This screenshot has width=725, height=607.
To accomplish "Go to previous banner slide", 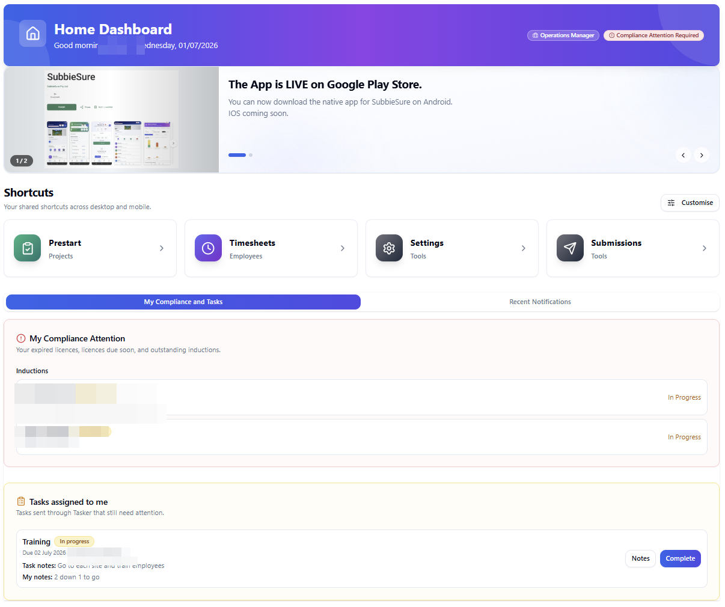I will (683, 155).
